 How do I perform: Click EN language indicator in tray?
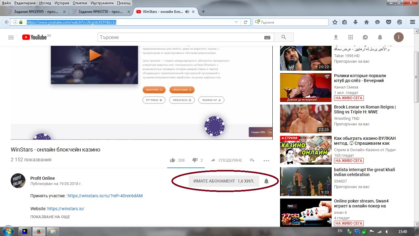coord(340,231)
